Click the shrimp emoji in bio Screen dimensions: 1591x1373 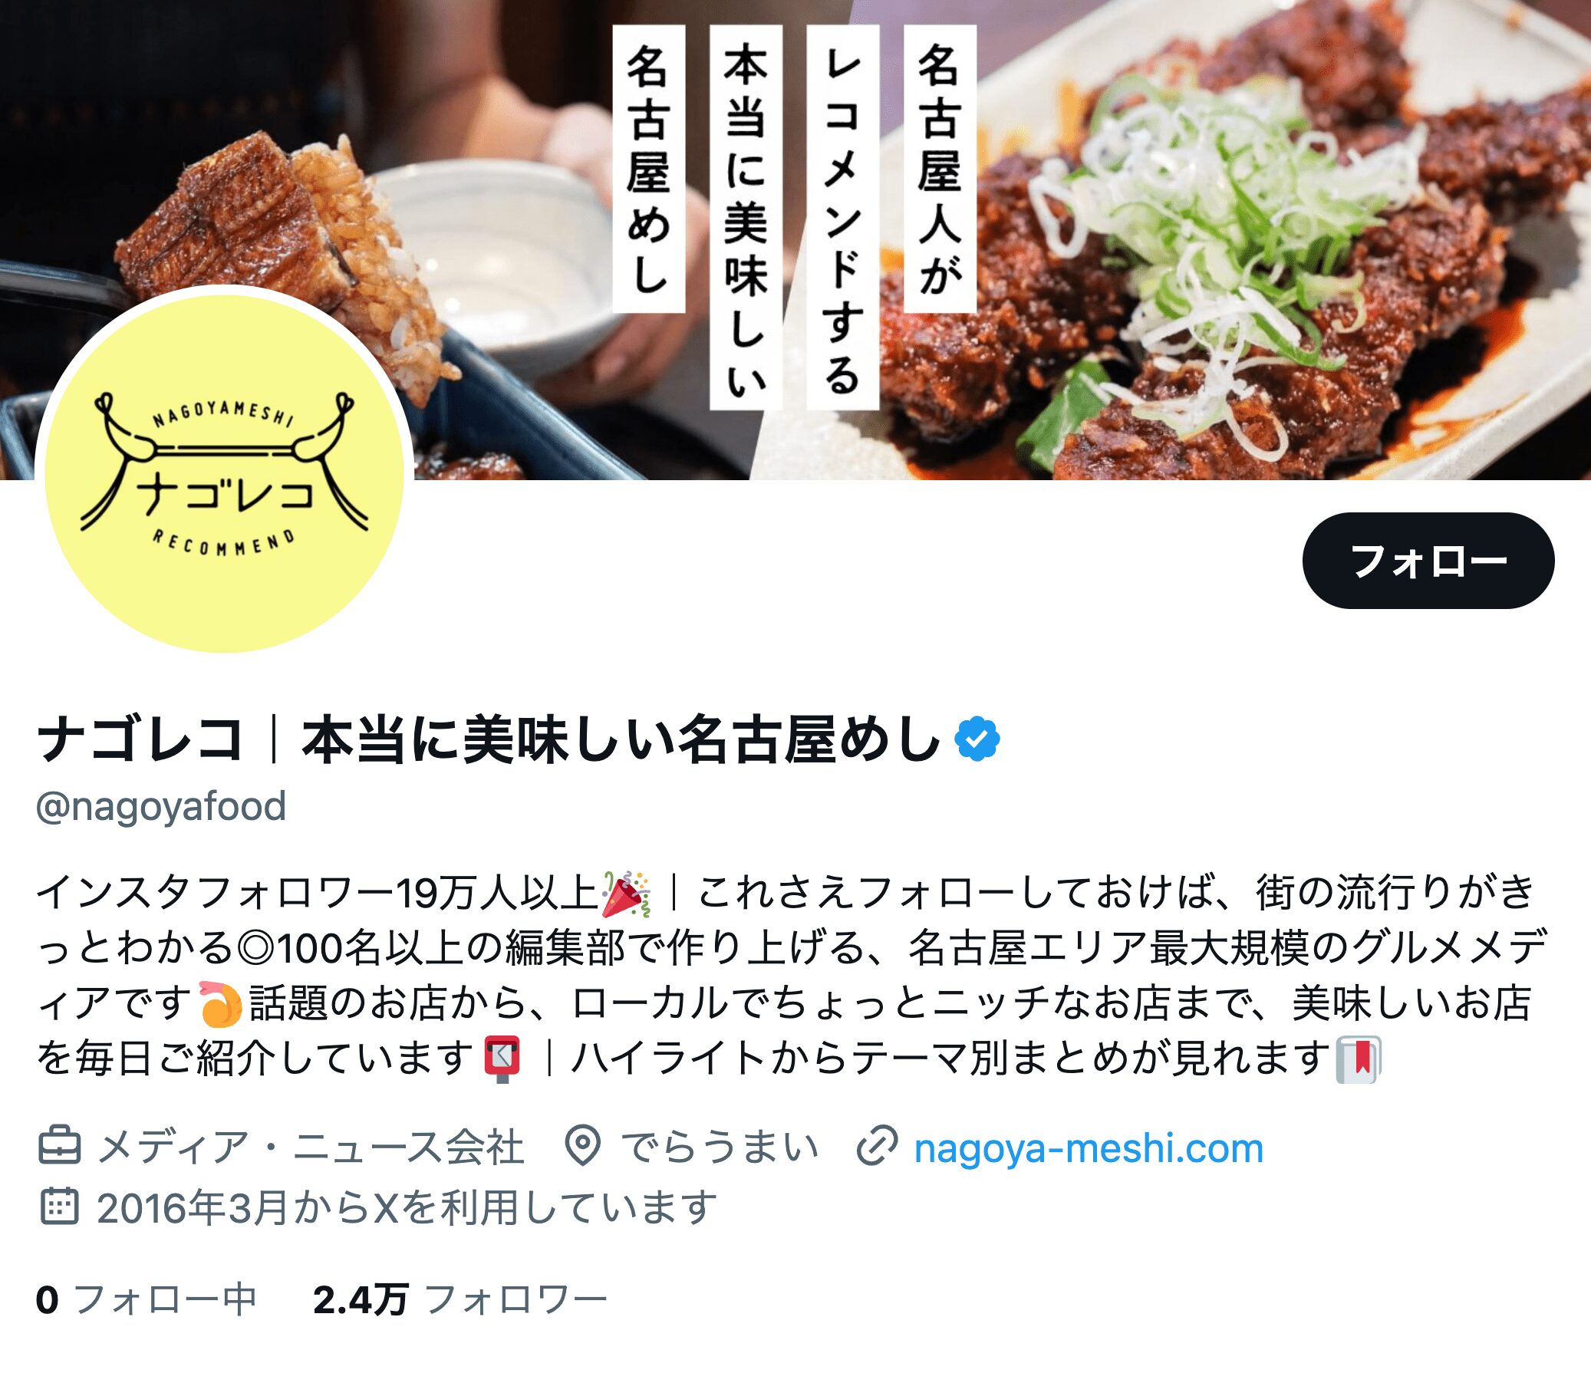220,1003
